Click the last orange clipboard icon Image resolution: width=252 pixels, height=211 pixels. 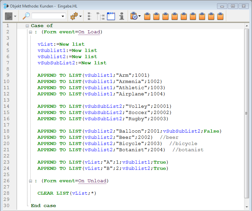pyautogui.click(x=220, y=16)
